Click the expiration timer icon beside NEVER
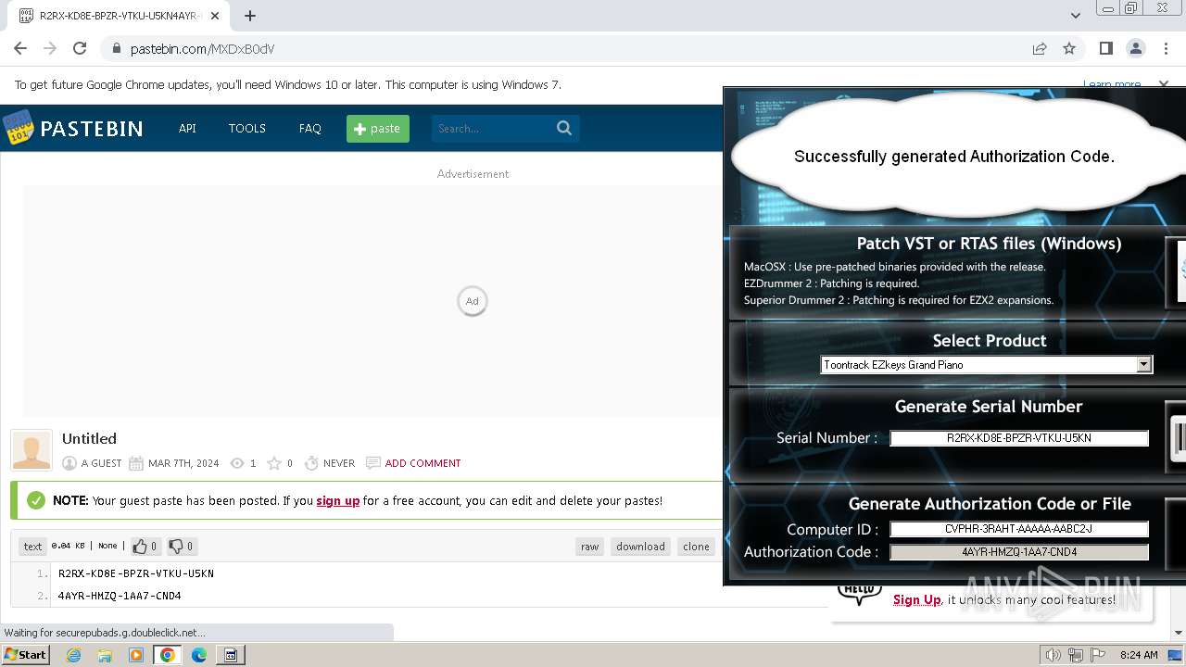The width and height of the screenshot is (1186, 667). point(311,463)
